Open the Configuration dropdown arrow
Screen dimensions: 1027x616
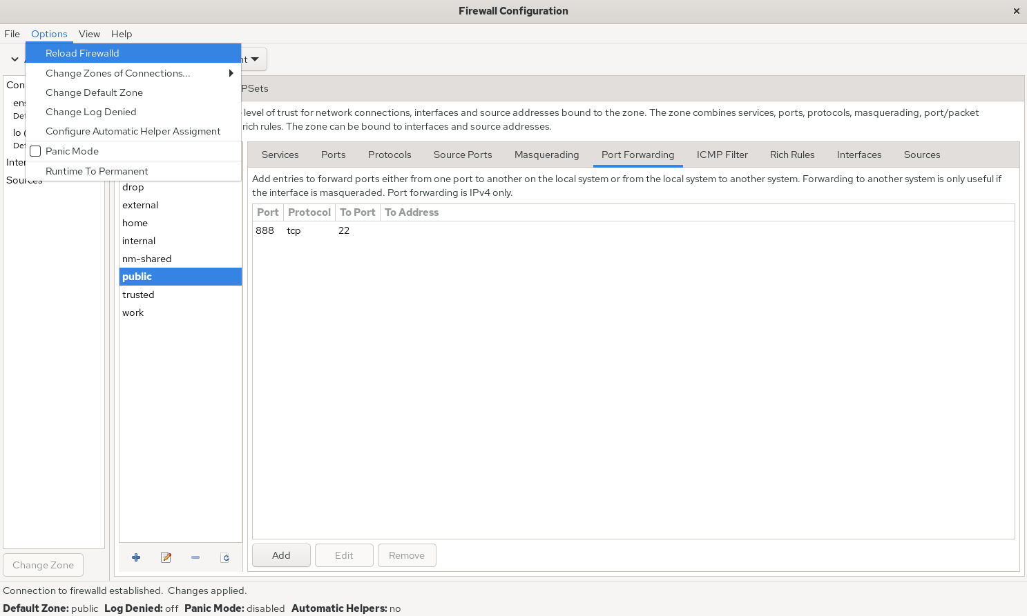click(x=255, y=59)
